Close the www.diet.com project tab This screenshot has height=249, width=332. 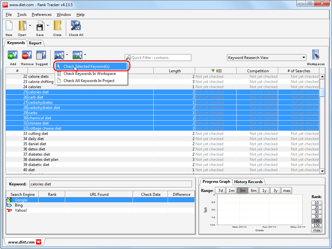(x=39, y=242)
